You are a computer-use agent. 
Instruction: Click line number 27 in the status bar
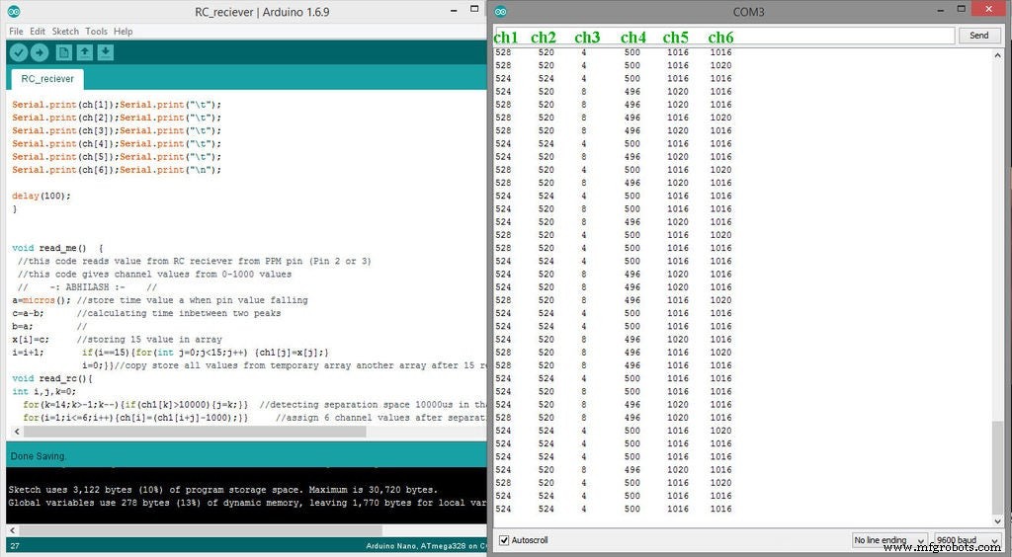(x=14, y=546)
